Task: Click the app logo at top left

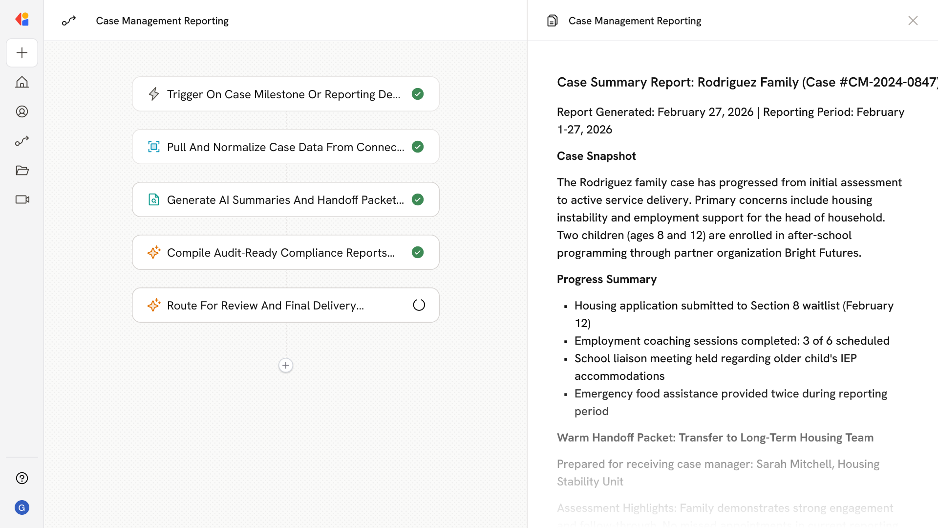Action: 22,20
